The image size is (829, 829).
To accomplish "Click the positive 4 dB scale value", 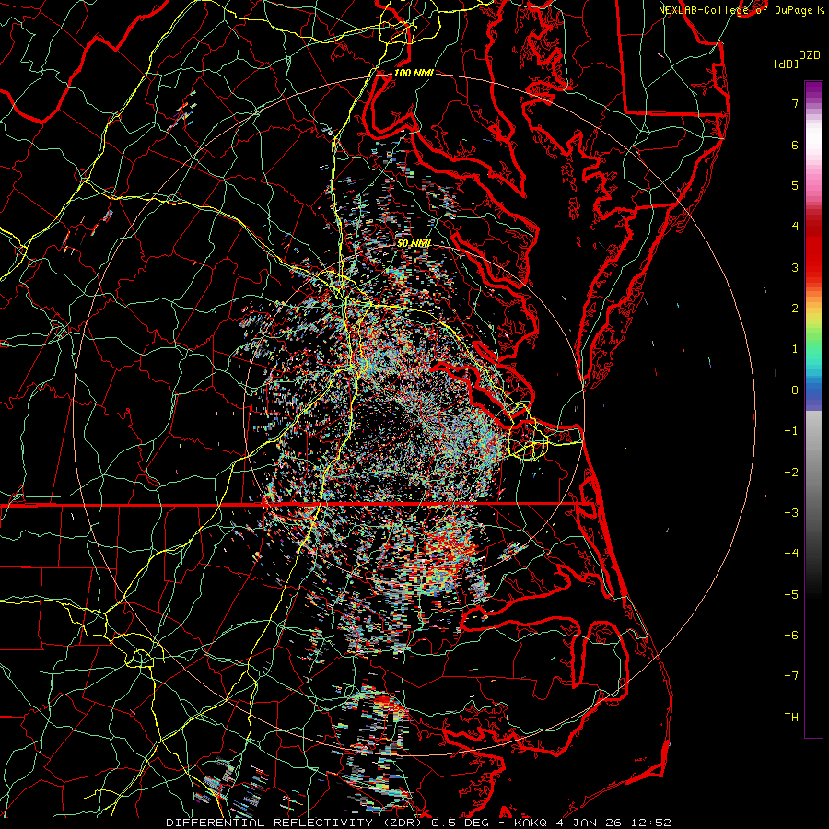I will tap(795, 227).
